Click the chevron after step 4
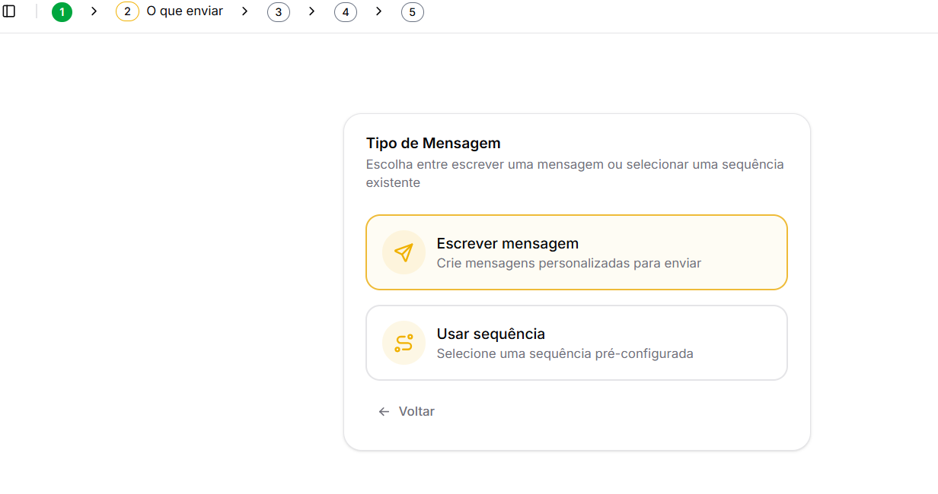 point(378,11)
